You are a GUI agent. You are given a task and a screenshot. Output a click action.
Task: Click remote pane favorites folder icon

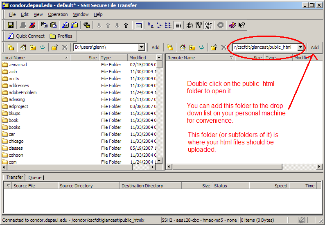tap(170, 47)
